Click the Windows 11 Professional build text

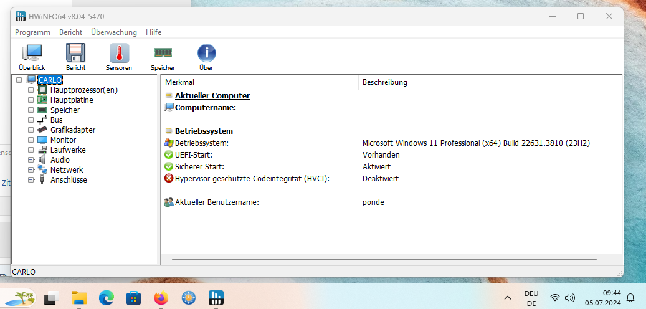click(477, 143)
